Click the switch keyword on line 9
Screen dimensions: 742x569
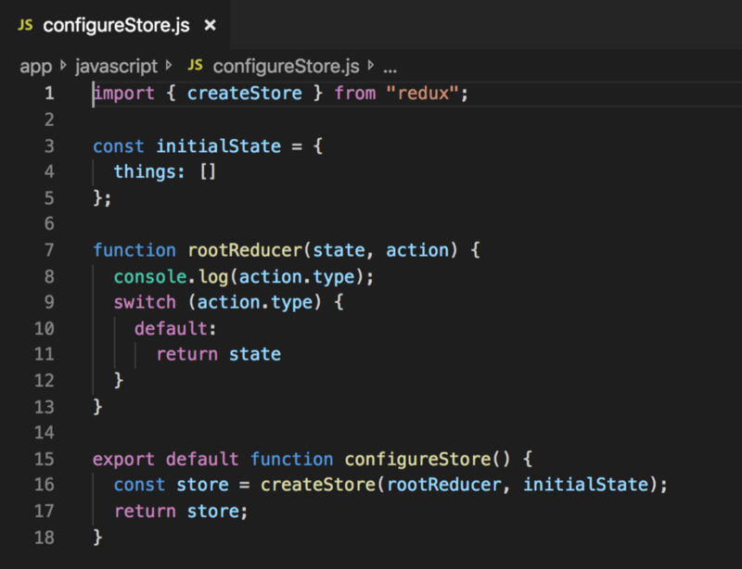point(144,303)
